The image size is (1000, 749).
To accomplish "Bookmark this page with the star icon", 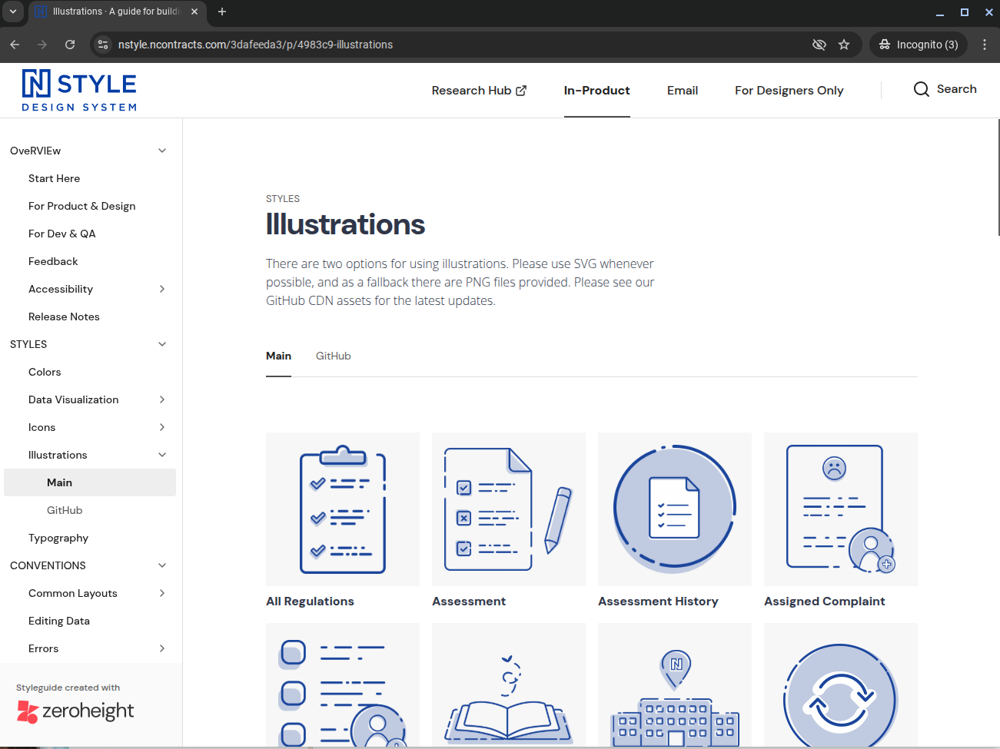I will pos(844,45).
